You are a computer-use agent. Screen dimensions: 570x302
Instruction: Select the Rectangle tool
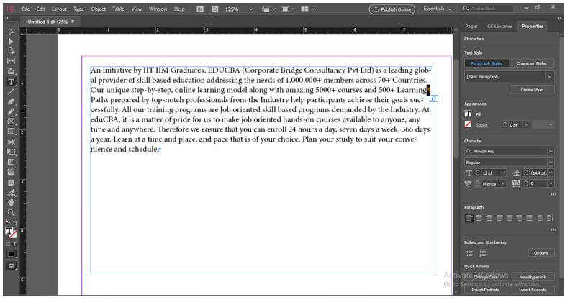point(11,131)
